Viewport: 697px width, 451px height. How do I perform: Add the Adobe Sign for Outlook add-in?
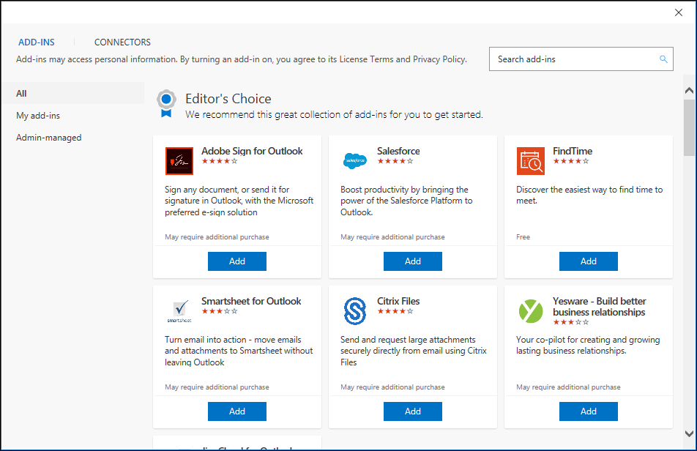pyautogui.click(x=237, y=261)
